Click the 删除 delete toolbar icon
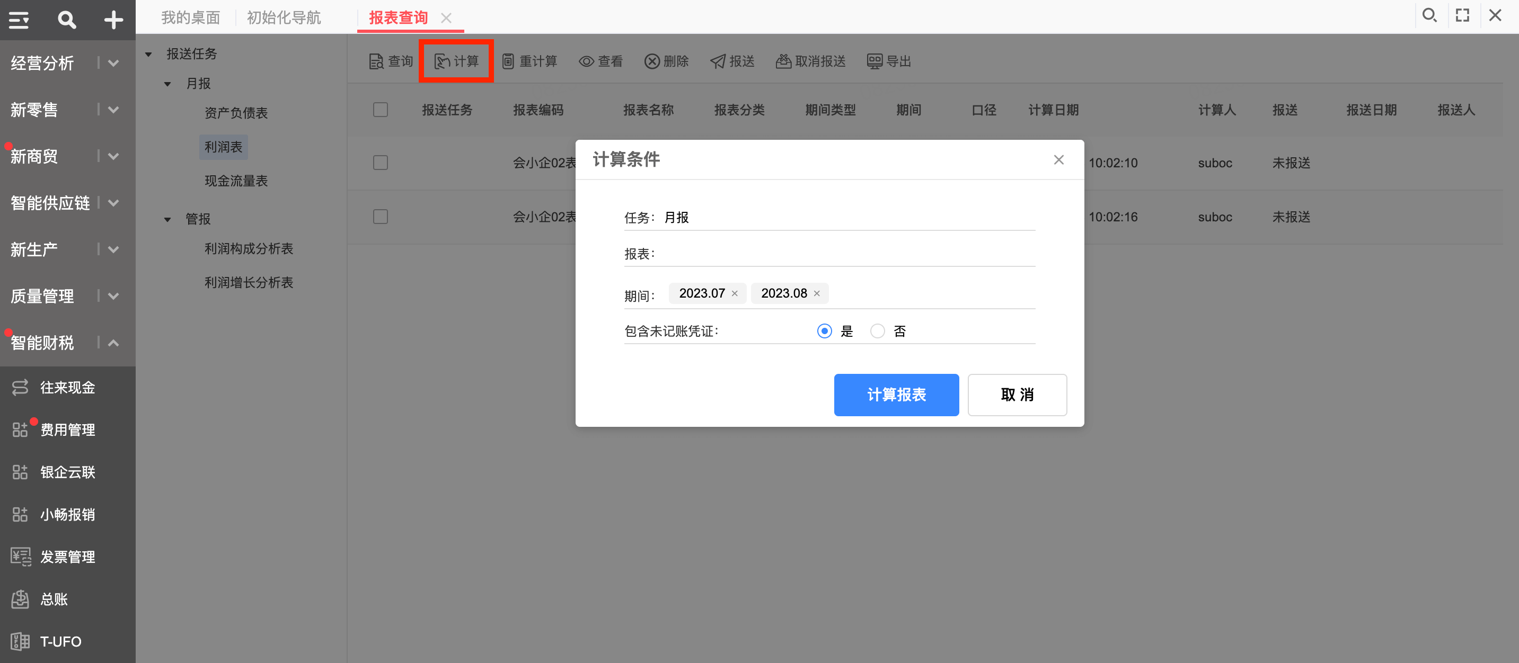This screenshot has width=1519, height=663. (651, 61)
